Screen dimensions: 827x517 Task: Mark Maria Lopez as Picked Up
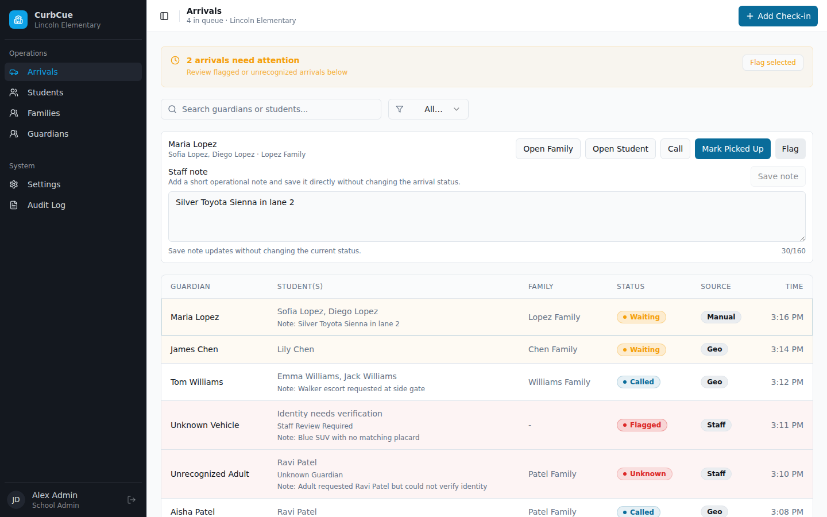pos(733,149)
